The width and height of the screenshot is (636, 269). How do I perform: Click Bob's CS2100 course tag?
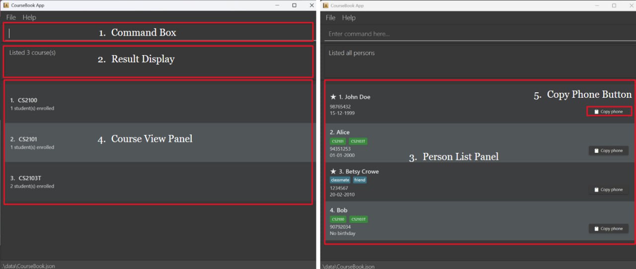point(338,219)
